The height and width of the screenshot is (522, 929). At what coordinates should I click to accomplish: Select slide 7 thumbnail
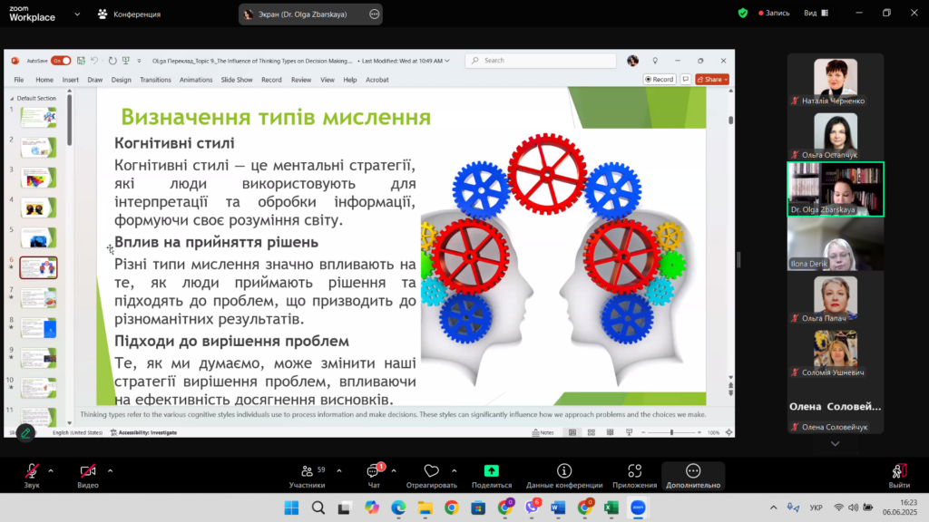click(38, 297)
